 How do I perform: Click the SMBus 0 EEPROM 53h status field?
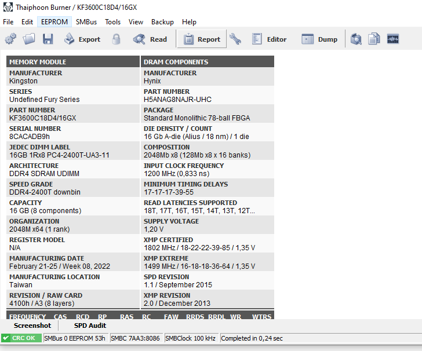75,338
